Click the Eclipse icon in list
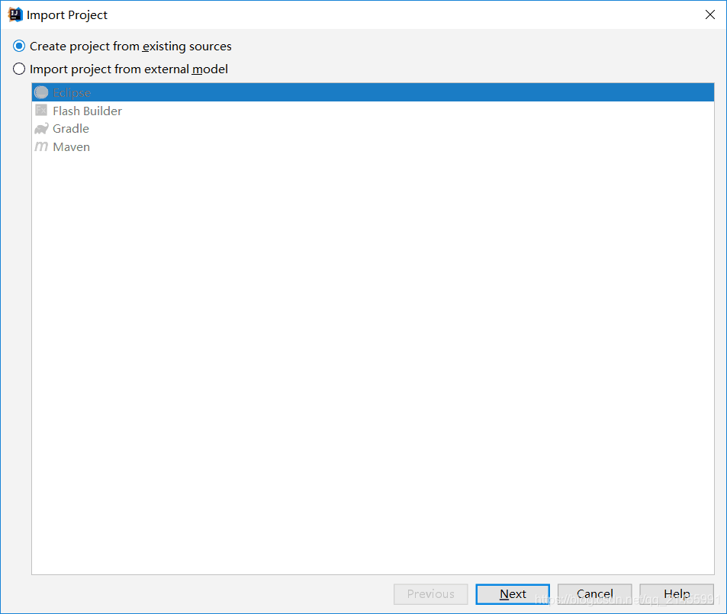 pyautogui.click(x=41, y=92)
